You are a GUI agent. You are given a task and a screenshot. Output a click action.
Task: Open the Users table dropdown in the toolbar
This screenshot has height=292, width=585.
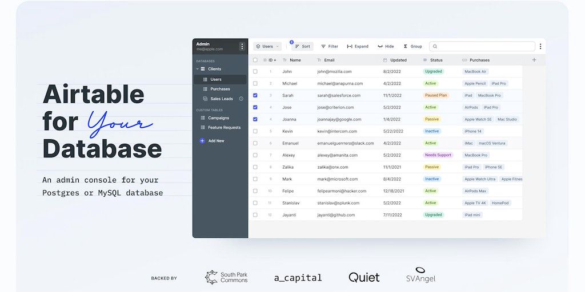tap(267, 47)
